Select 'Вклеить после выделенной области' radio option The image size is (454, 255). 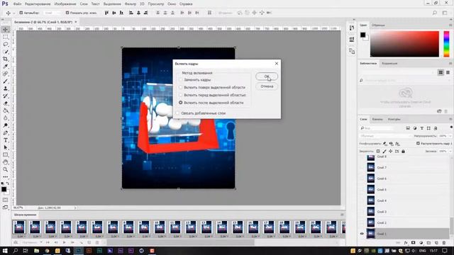181,103
